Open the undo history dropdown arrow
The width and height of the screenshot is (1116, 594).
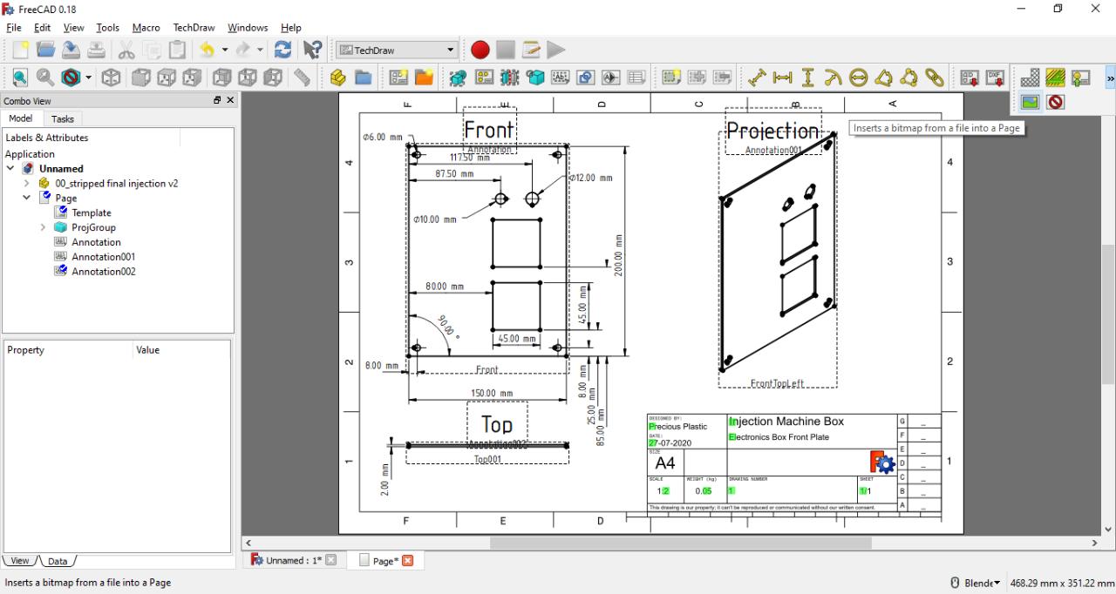[224, 51]
